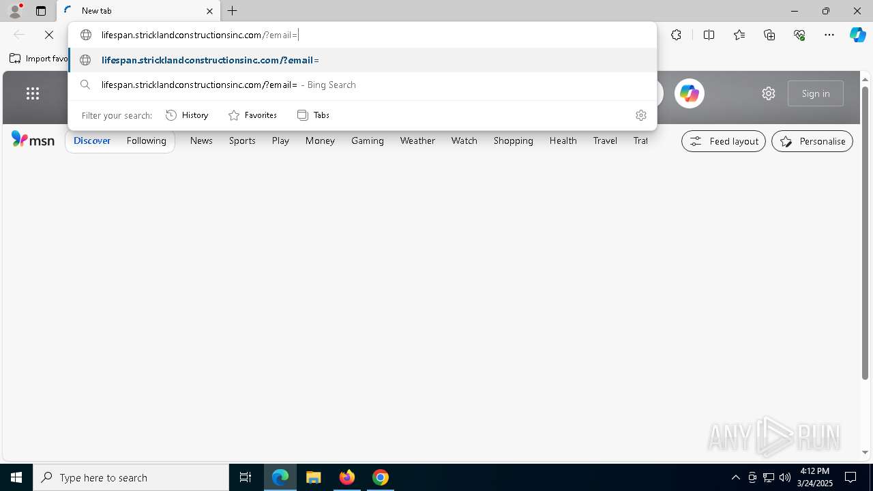Viewport: 873px width, 491px height.
Task: Launch Chrome from taskbar
Action: coord(381,477)
